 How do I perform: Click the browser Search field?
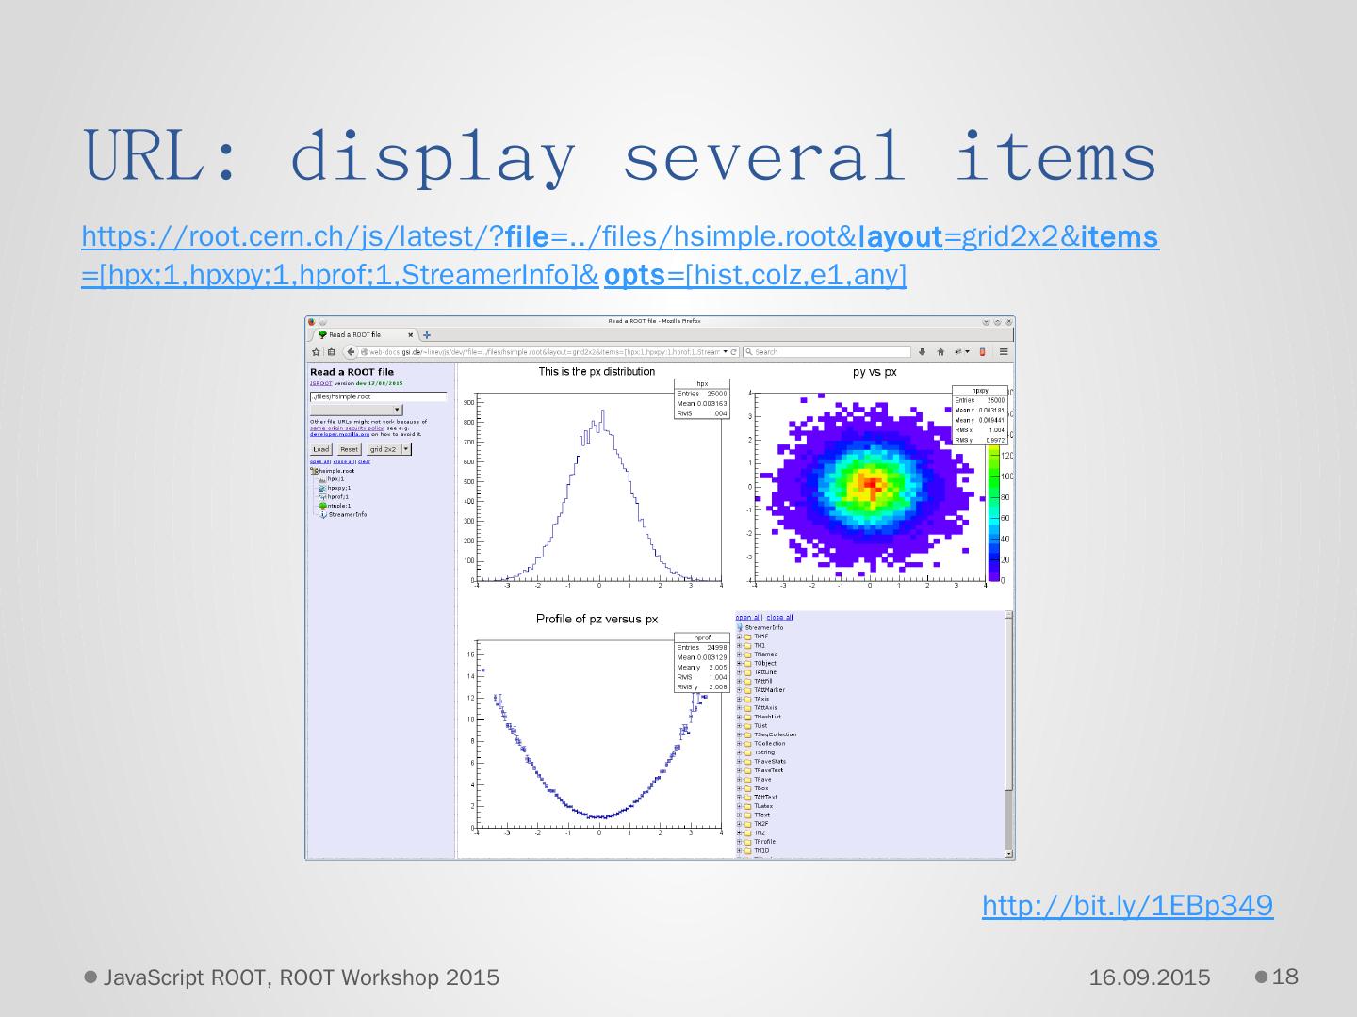point(827,352)
